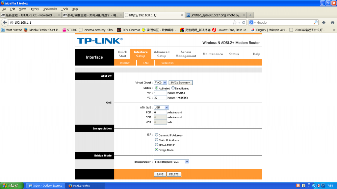
Task: Bookmark this page with the star icon
Action: click(x=234, y=22)
